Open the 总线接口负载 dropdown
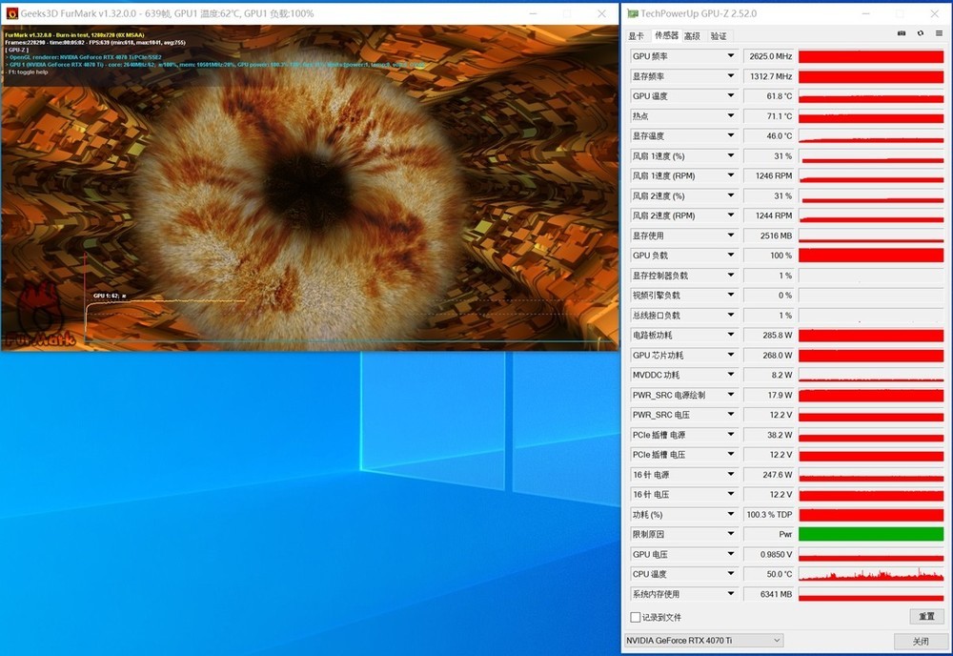 731,315
